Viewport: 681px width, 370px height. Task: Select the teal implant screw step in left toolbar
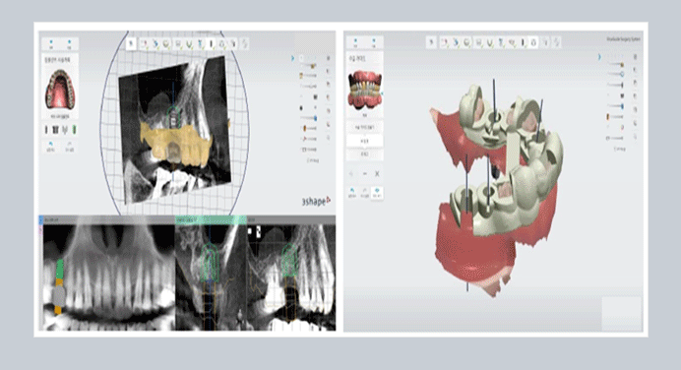(200, 43)
